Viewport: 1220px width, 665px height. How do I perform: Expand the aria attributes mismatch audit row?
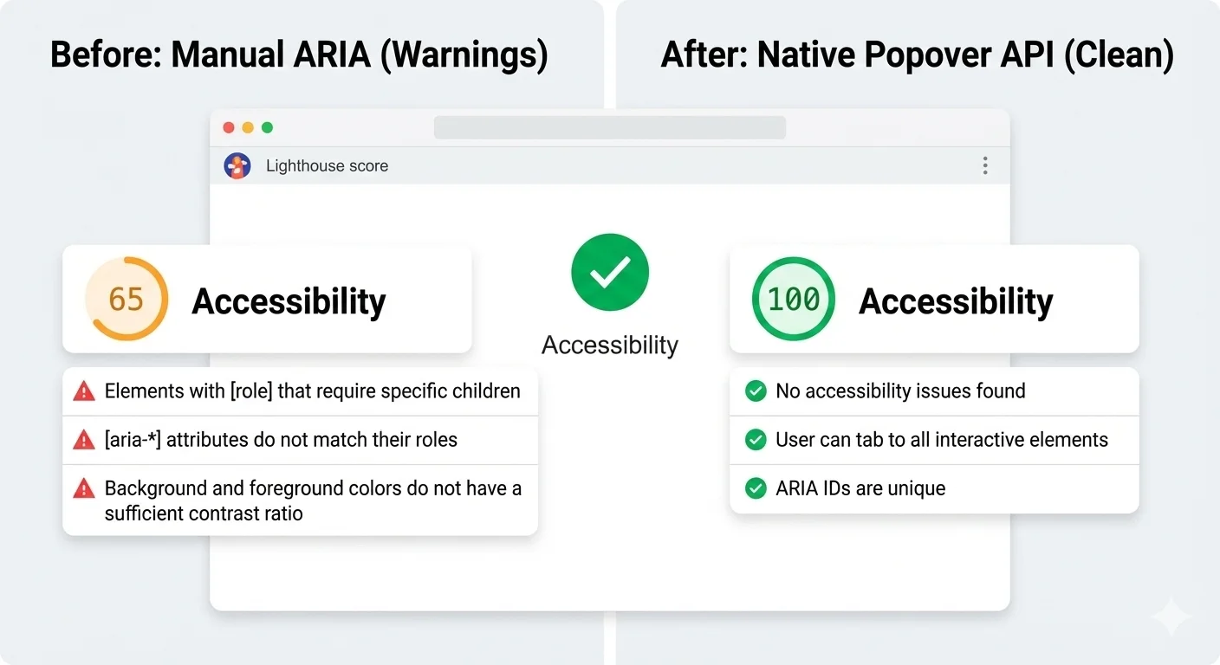click(x=281, y=440)
